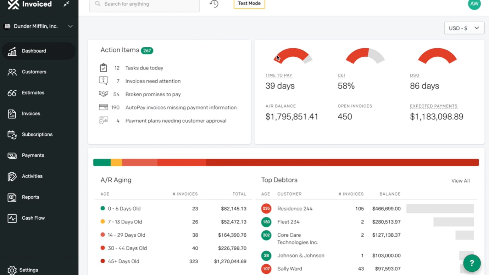Open the AW user avatar menu
The height and width of the screenshot is (276, 489).
tap(474, 4)
